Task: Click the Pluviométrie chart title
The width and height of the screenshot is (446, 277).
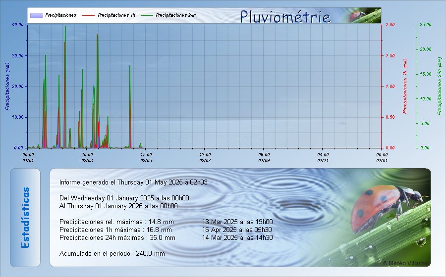Action: pos(285,16)
